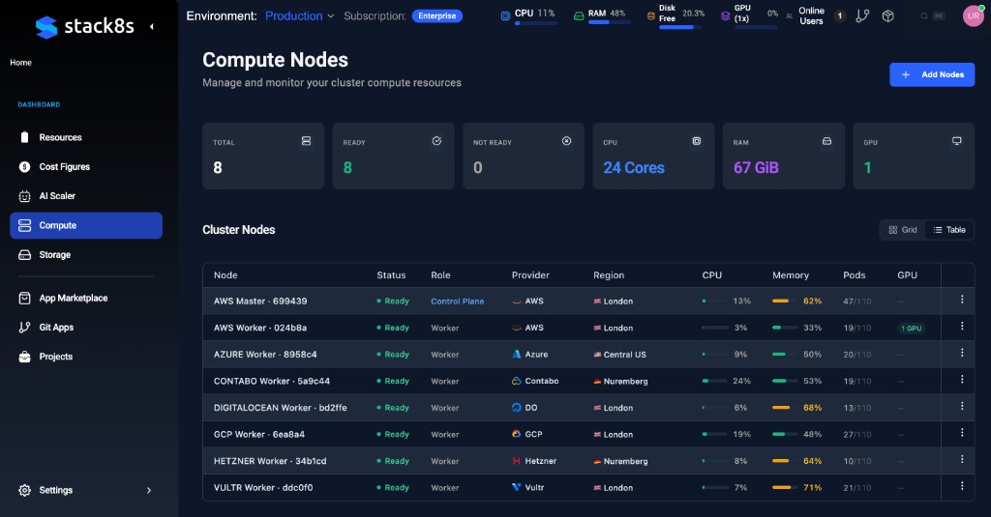Viewport: 991px width, 517px height.
Task: Click the chip icon in CPU card
Action: (x=697, y=141)
